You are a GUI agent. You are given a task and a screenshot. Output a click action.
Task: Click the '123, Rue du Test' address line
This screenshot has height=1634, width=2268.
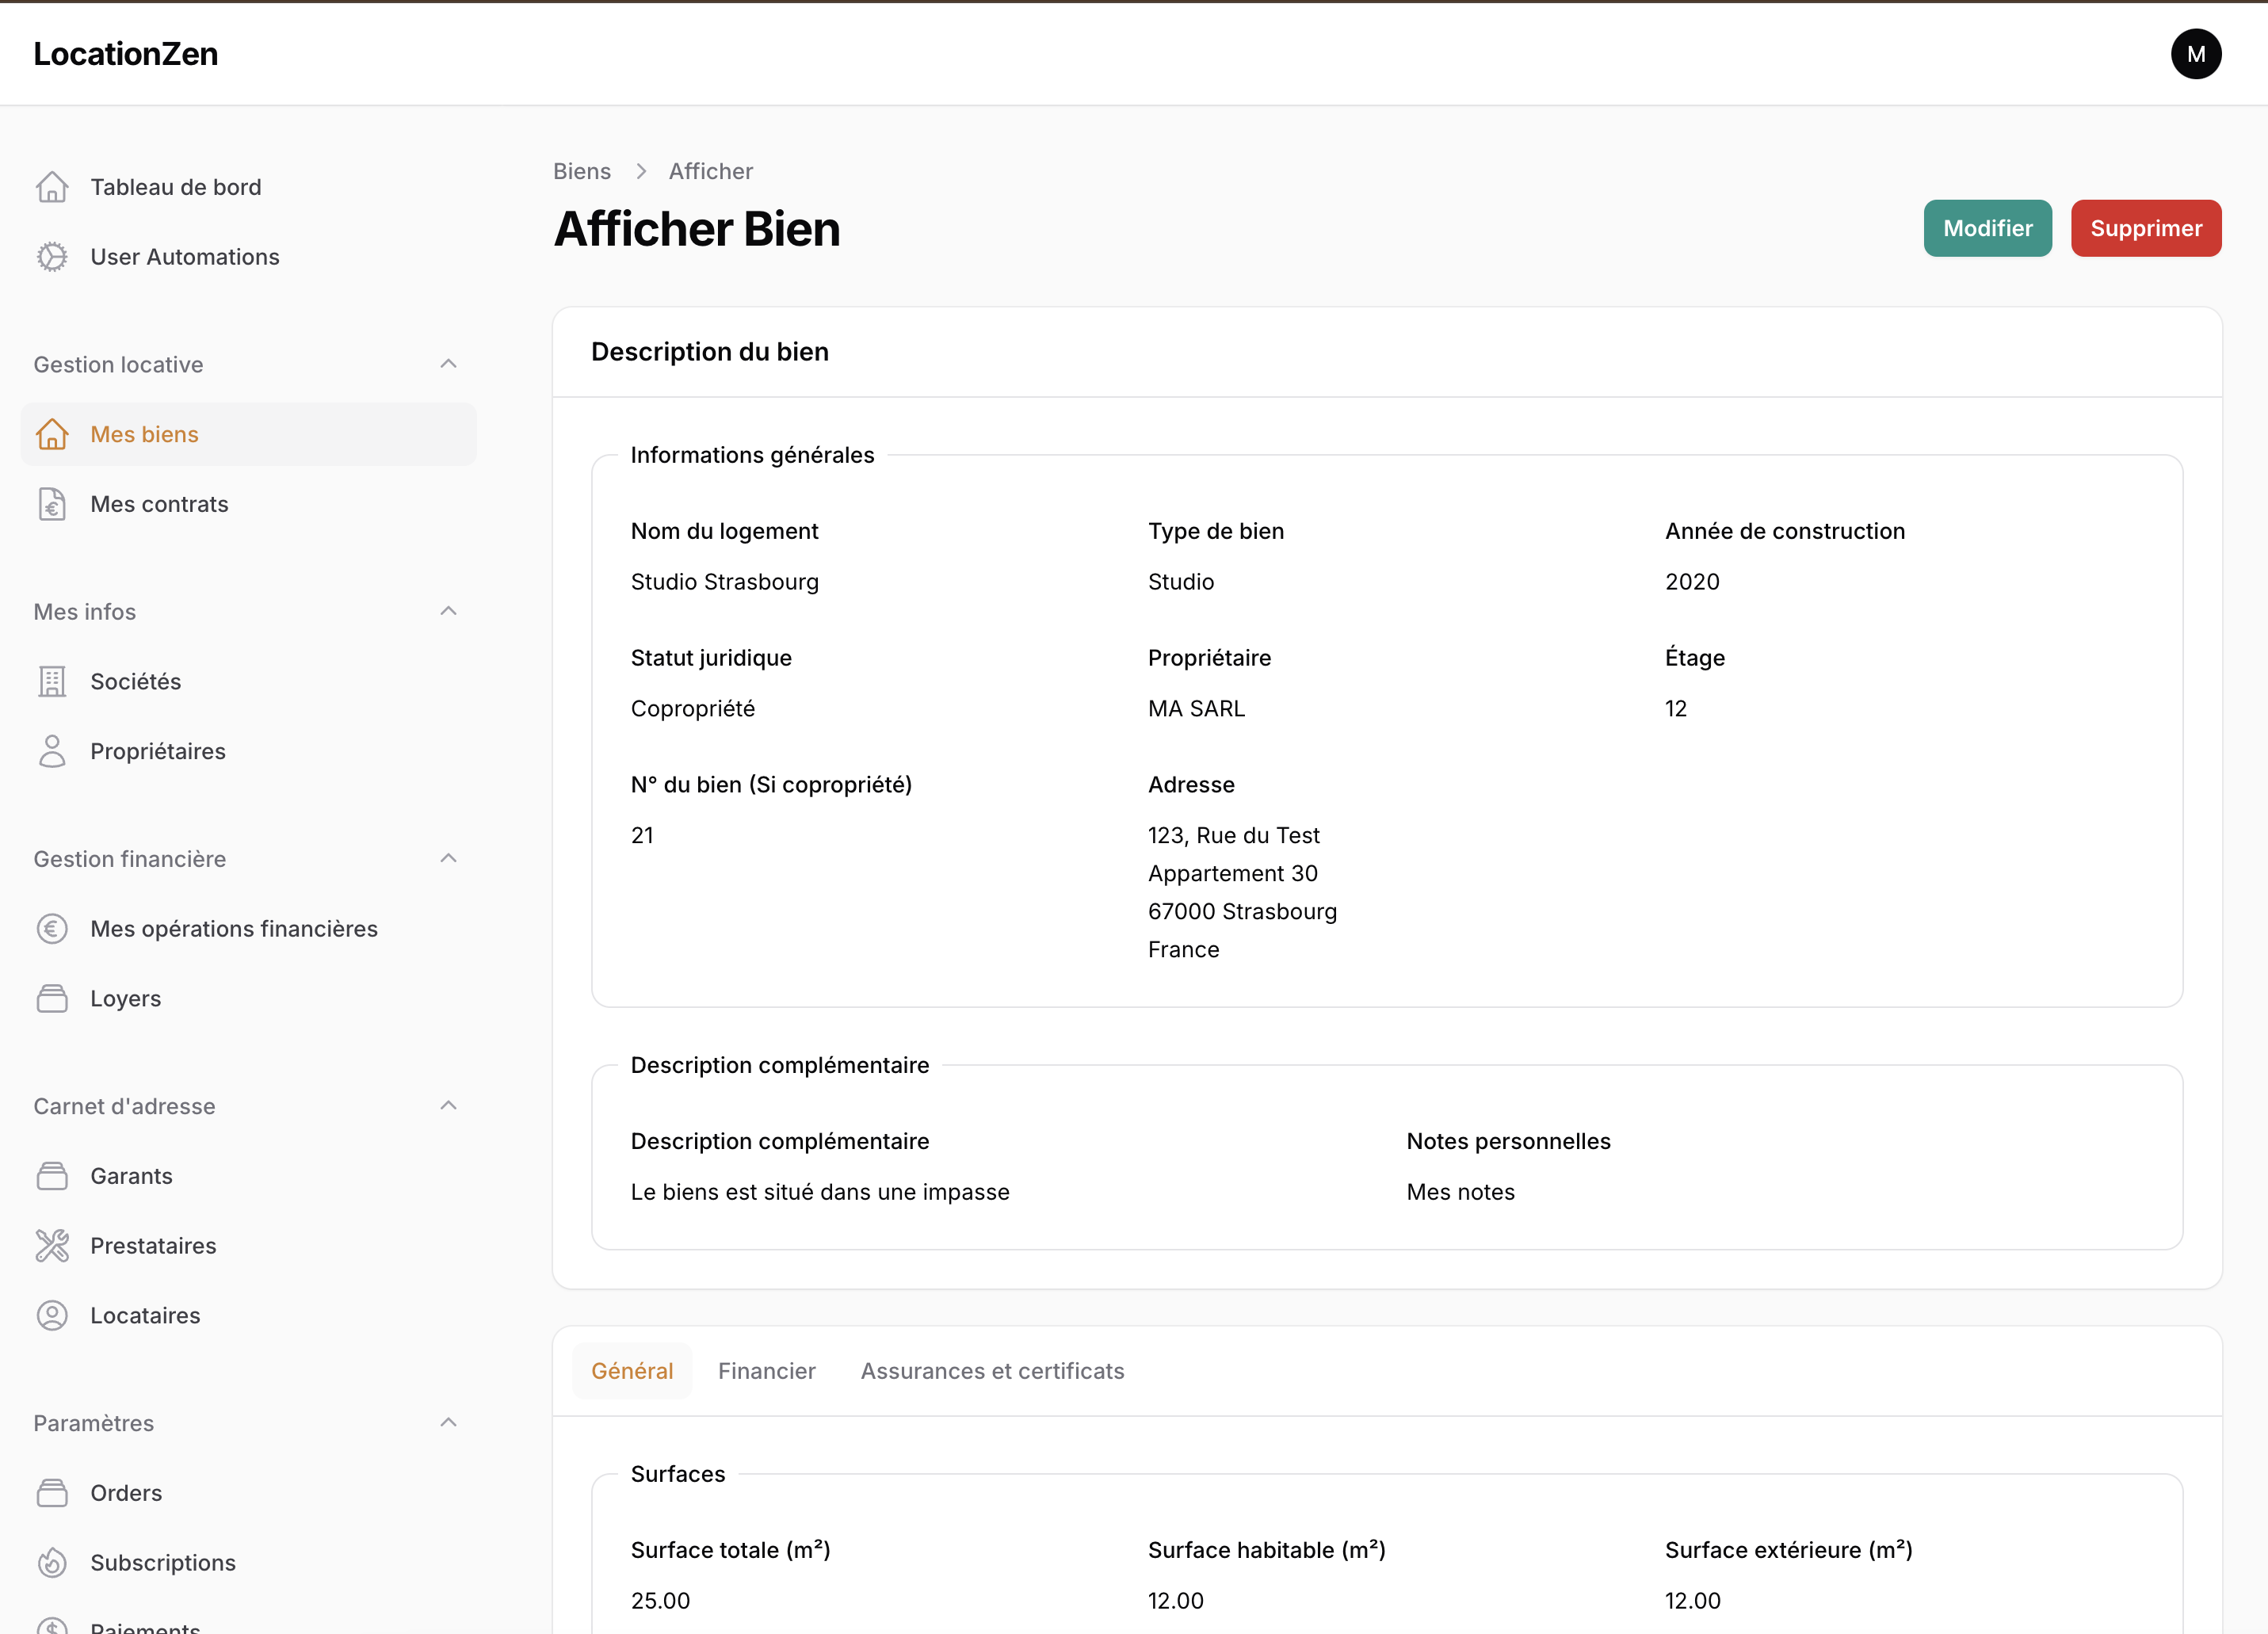click(1233, 836)
